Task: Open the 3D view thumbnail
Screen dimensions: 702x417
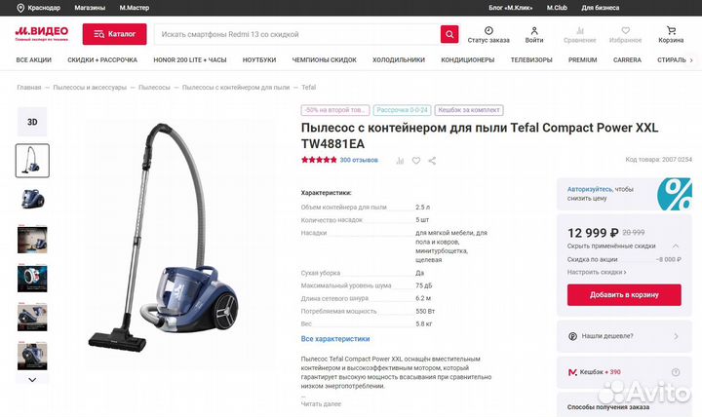Action: point(32,122)
